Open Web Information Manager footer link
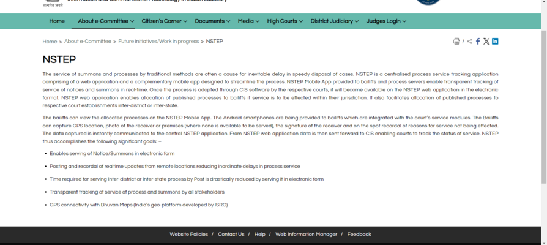The image size is (547, 245). pos(307,235)
